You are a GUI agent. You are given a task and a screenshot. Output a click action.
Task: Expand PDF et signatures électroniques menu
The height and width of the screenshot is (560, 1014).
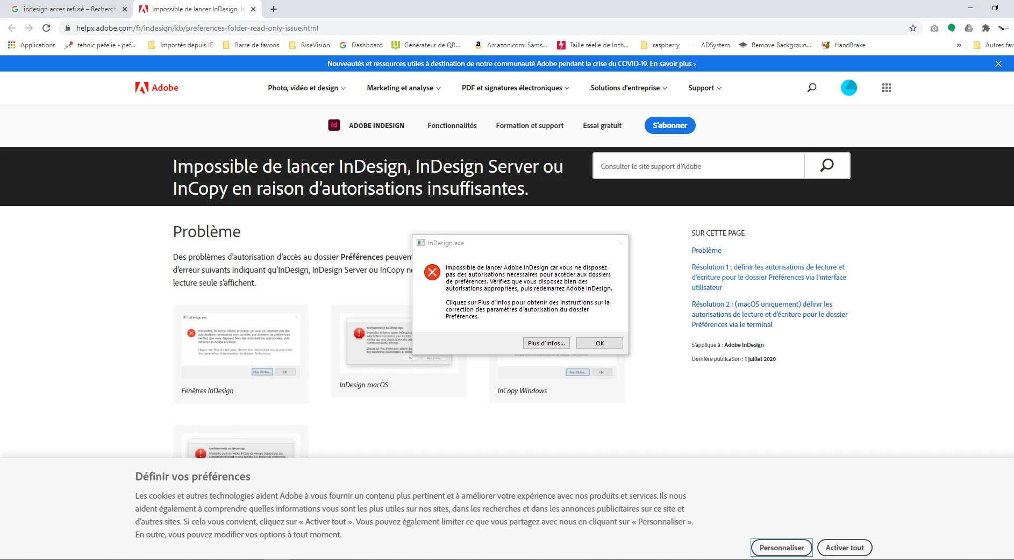pyautogui.click(x=515, y=88)
